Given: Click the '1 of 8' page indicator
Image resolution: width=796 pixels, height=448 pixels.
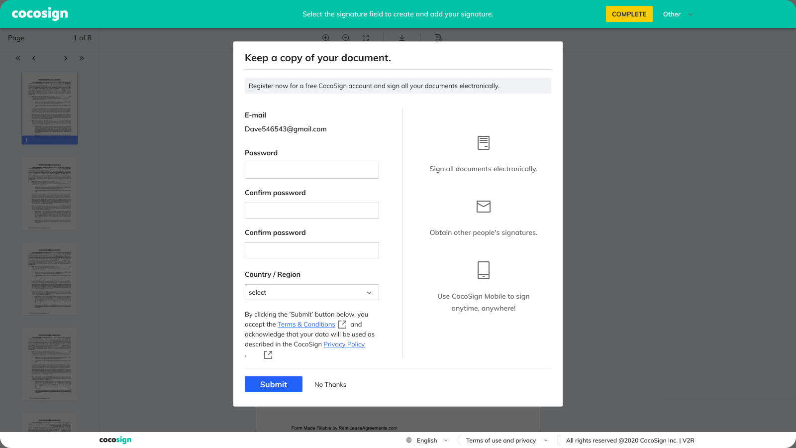Looking at the screenshot, I should pyautogui.click(x=83, y=38).
